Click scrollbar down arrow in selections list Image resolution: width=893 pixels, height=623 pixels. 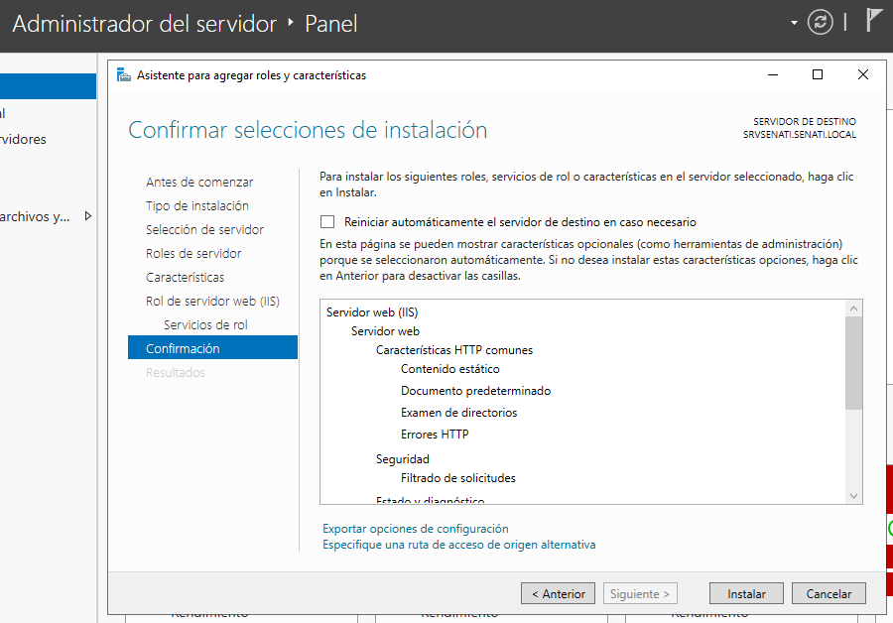(x=853, y=496)
